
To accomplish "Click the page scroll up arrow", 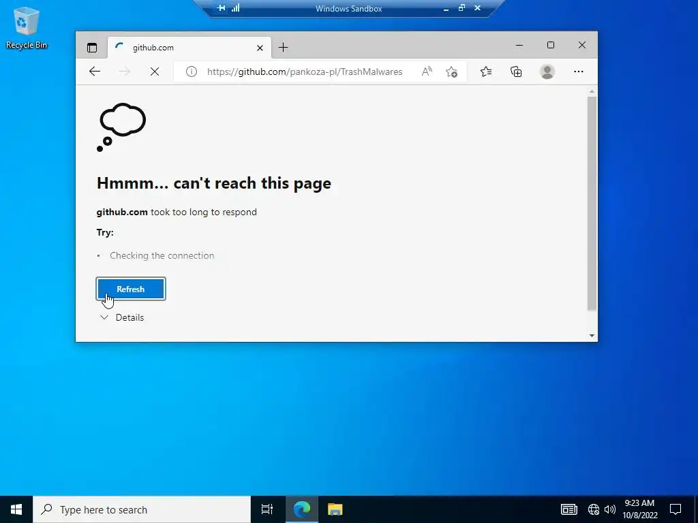I will click(x=592, y=92).
